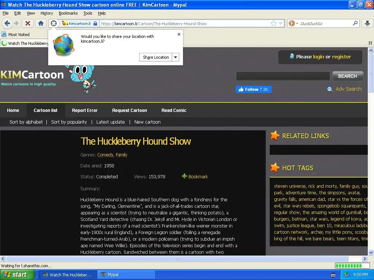Open the New cartoon link
This screenshot has width=374, height=280.
pos(148,122)
